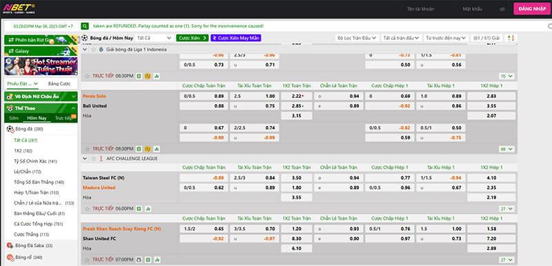Favorite the Persis Solo match with star
The width and height of the screenshot is (552, 266).
coord(87,149)
